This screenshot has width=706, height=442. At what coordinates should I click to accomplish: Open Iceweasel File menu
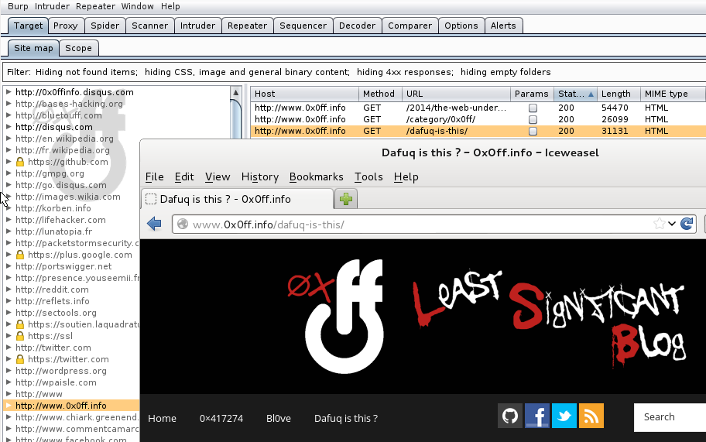(x=155, y=177)
